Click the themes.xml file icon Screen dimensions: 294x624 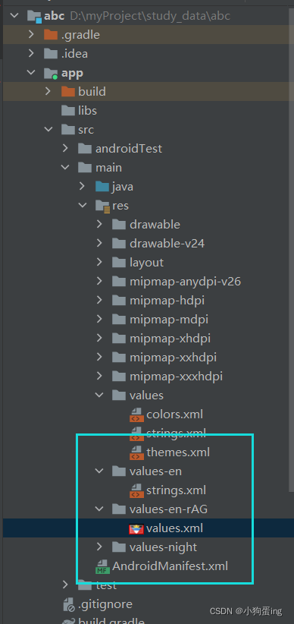[x=136, y=452]
